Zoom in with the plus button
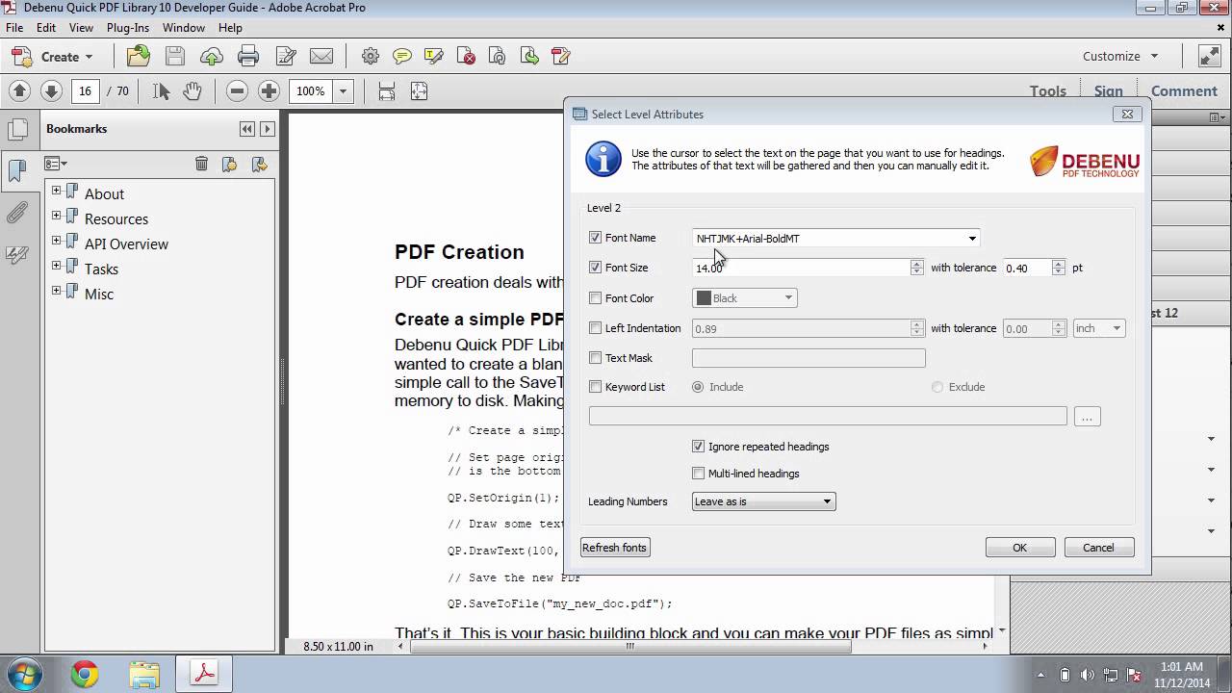 [x=269, y=90]
